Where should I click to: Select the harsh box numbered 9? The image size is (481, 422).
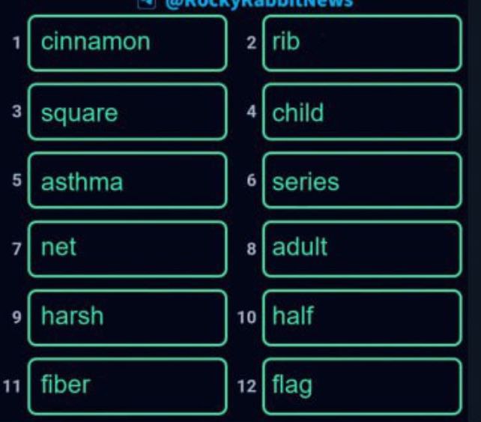pyautogui.click(x=127, y=318)
